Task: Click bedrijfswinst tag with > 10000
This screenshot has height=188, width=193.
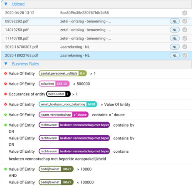Action: [56, 169]
